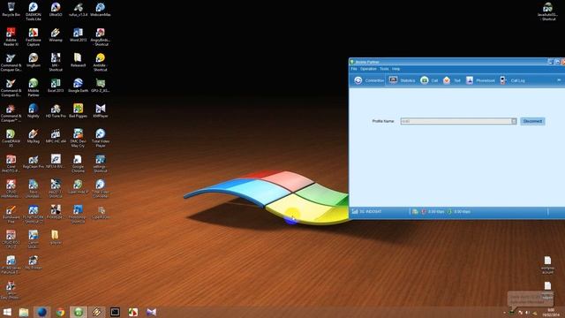Select the ImgBurn desktop icon

[34, 60]
